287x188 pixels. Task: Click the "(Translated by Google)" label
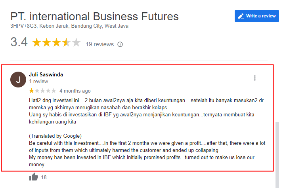pyautogui.click(x=55, y=136)
